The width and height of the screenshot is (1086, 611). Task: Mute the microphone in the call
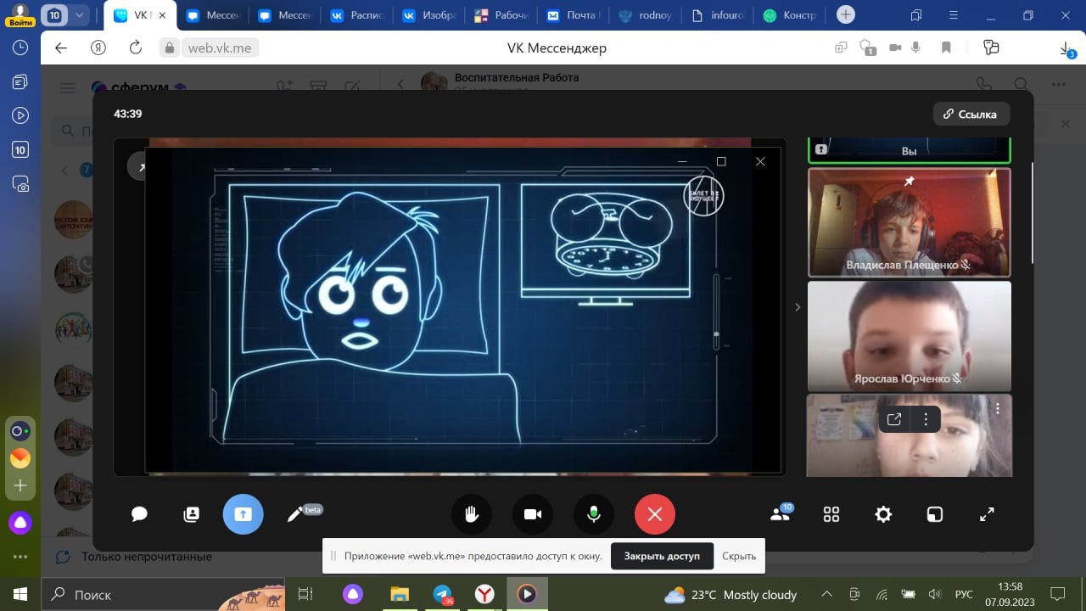coord(594,514)
